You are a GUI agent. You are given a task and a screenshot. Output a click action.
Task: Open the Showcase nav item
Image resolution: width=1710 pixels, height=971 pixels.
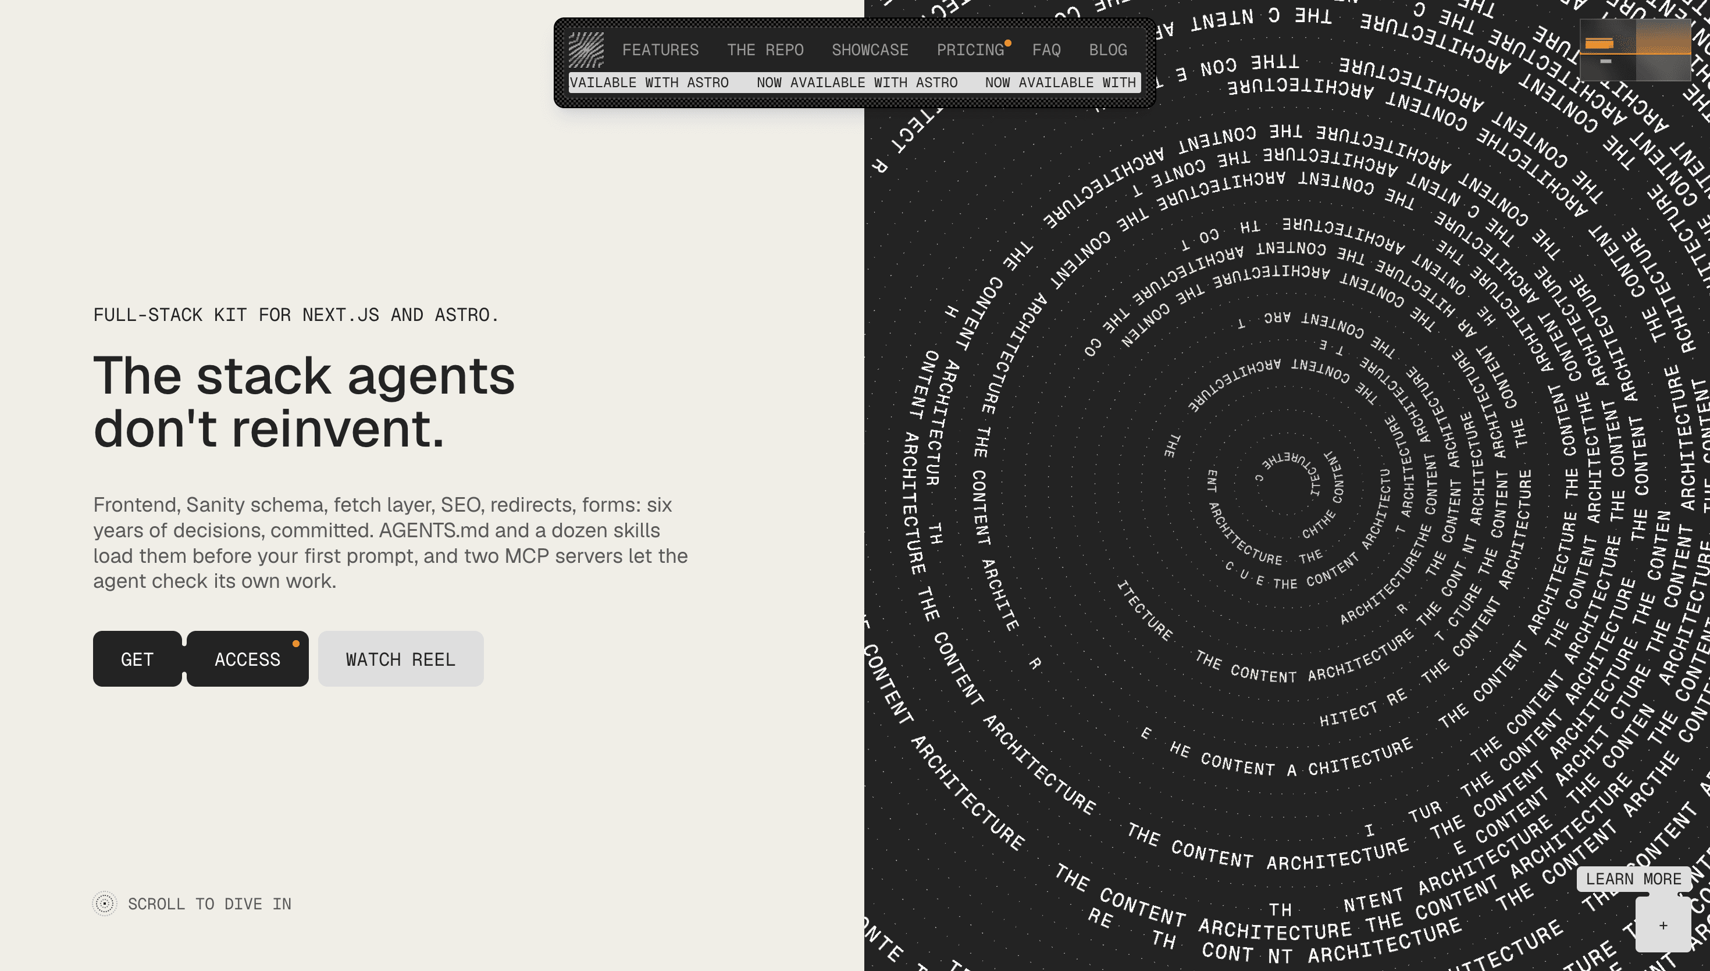point(870,50)
